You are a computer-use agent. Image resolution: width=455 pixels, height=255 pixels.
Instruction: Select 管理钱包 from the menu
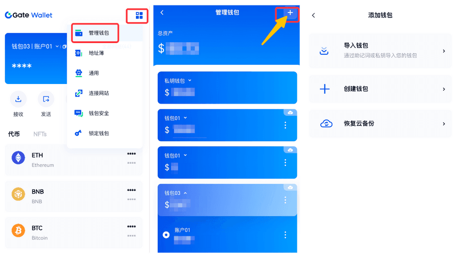pos(95,33)
